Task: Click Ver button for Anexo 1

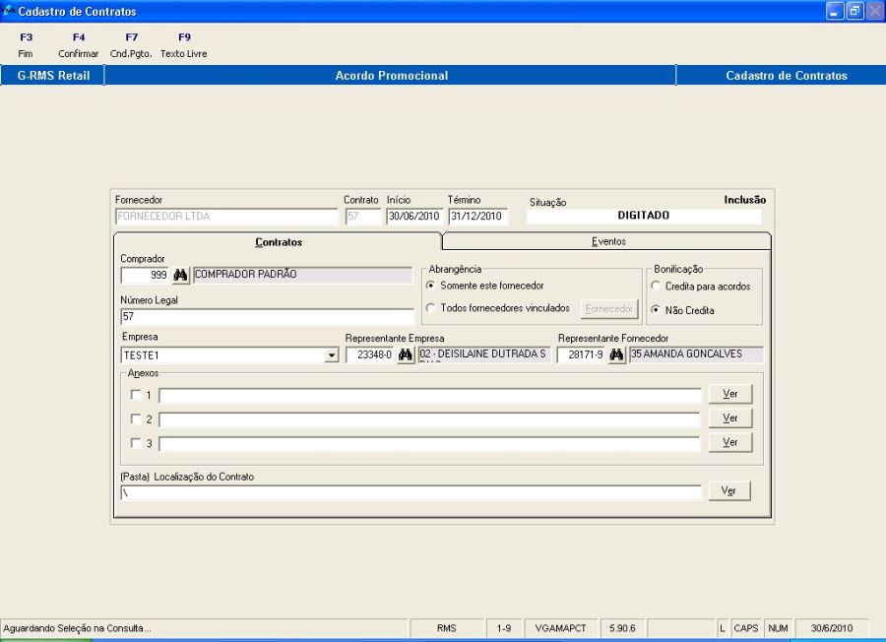Action: point(729,394)
